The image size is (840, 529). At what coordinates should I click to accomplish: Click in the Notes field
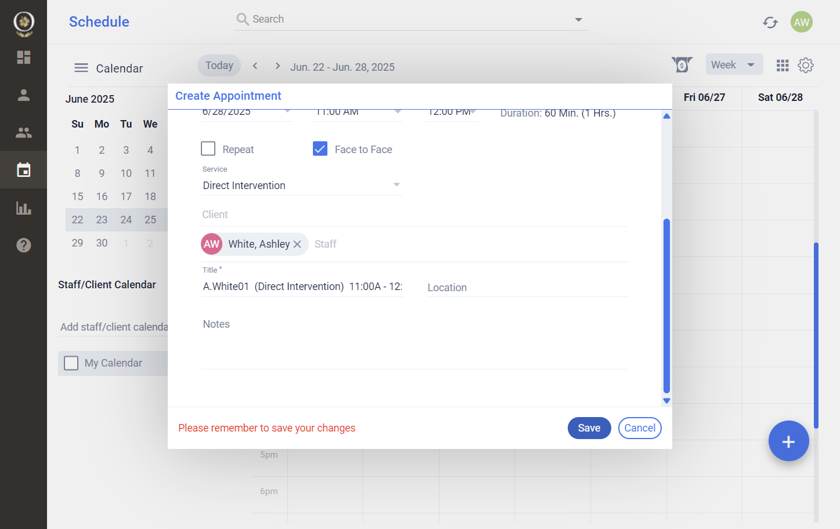click(414, 342)
